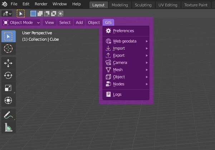Expand the Import submenu
This screenshot has width=215, height=150.
(119, 48)
